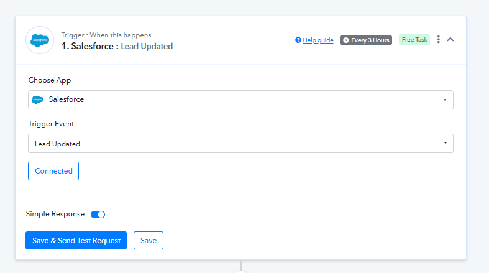489x273 pixels.
Task: Click the '1. Salesforce : Lead Updated' title
Action: (x=117, y=46)
